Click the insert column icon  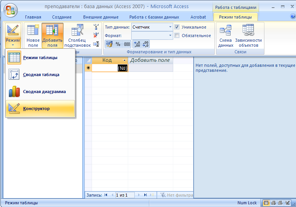(x=96, y=27)
